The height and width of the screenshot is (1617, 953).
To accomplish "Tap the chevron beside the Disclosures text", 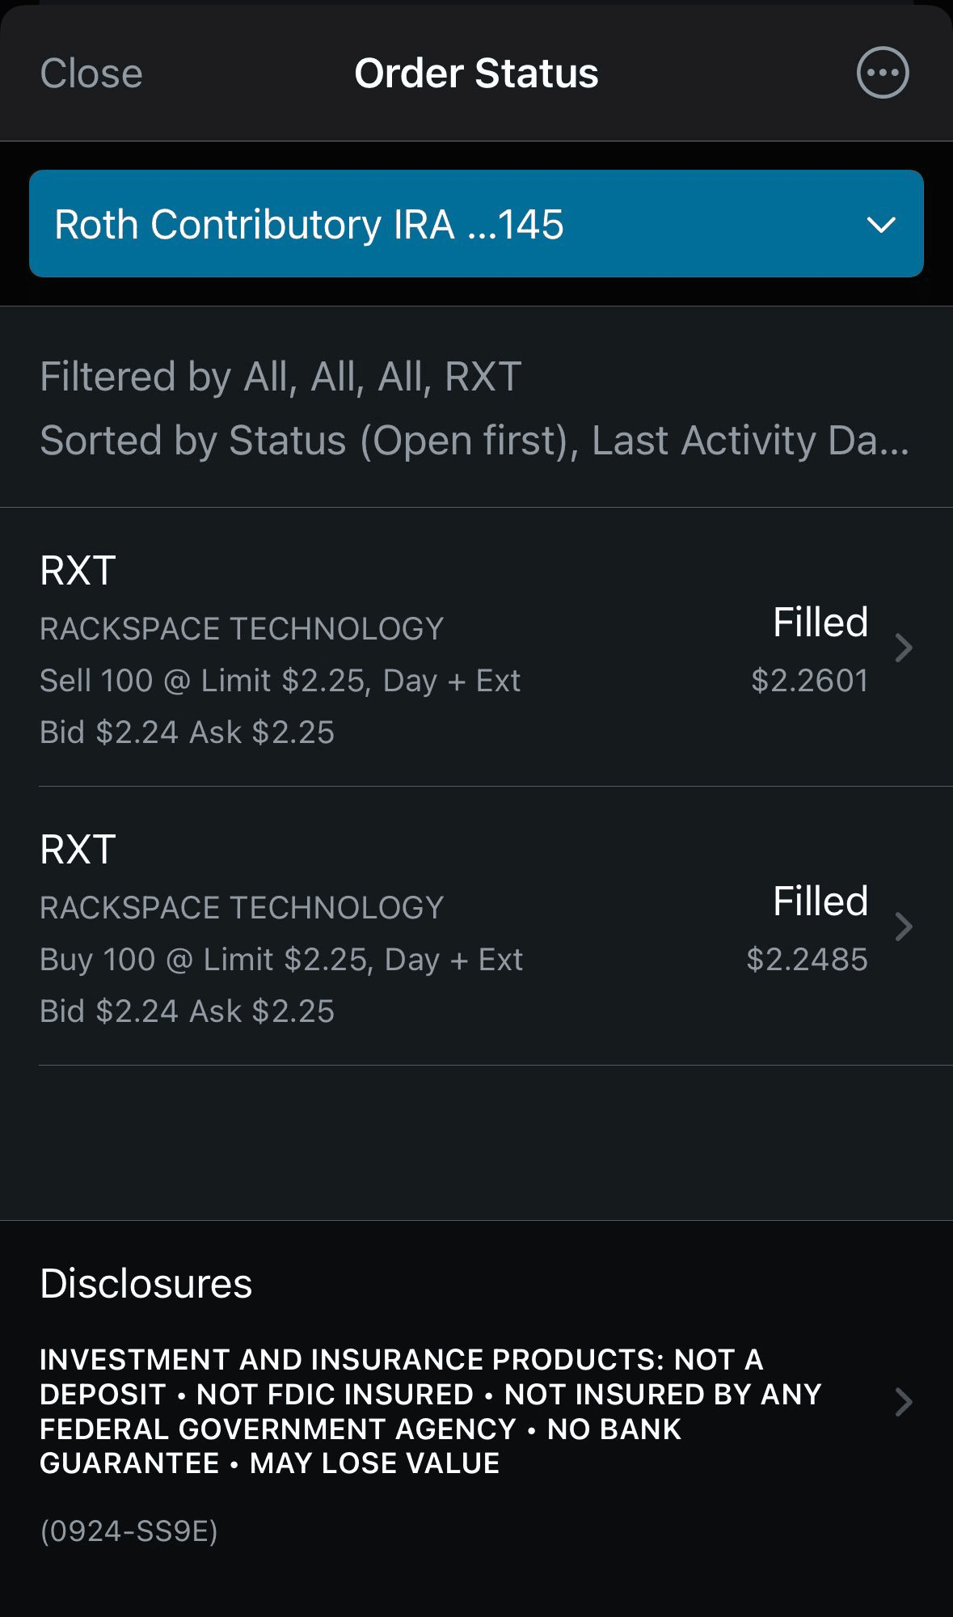I will tap(904, 1402).
